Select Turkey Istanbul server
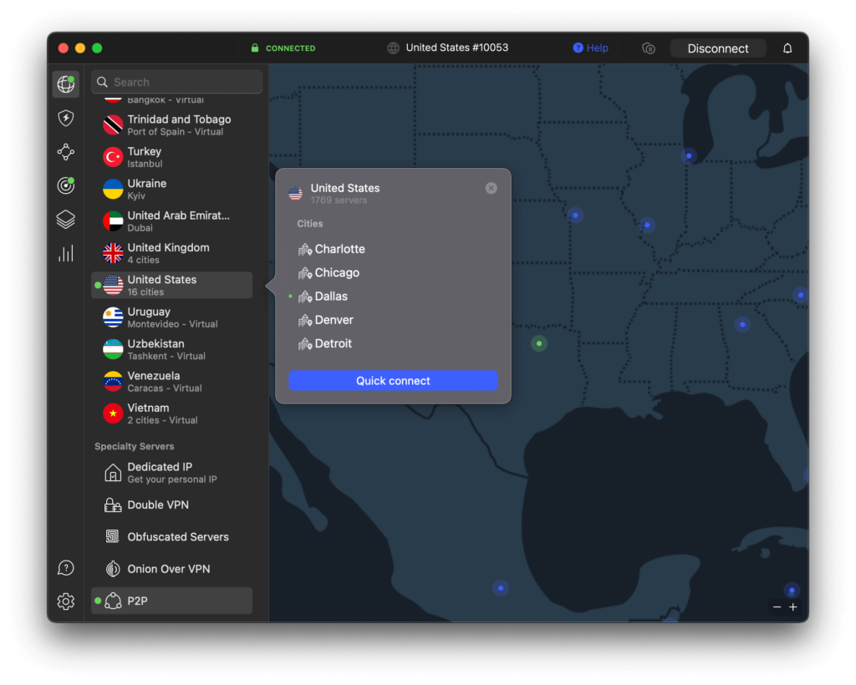The width and height of the screenshot is (856, 685). [x=171, y=157]
